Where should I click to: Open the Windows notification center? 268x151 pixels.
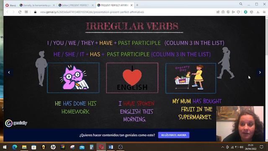click(261, 147)
